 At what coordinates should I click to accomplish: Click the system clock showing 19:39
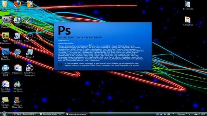203,114
